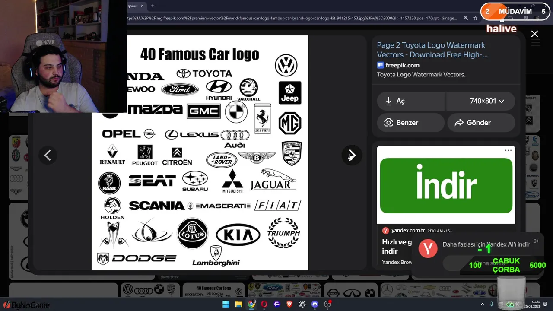Open Opera browser from the taskbar
The height and width of the screenshot is (311, 553).
tap(264, 304)
